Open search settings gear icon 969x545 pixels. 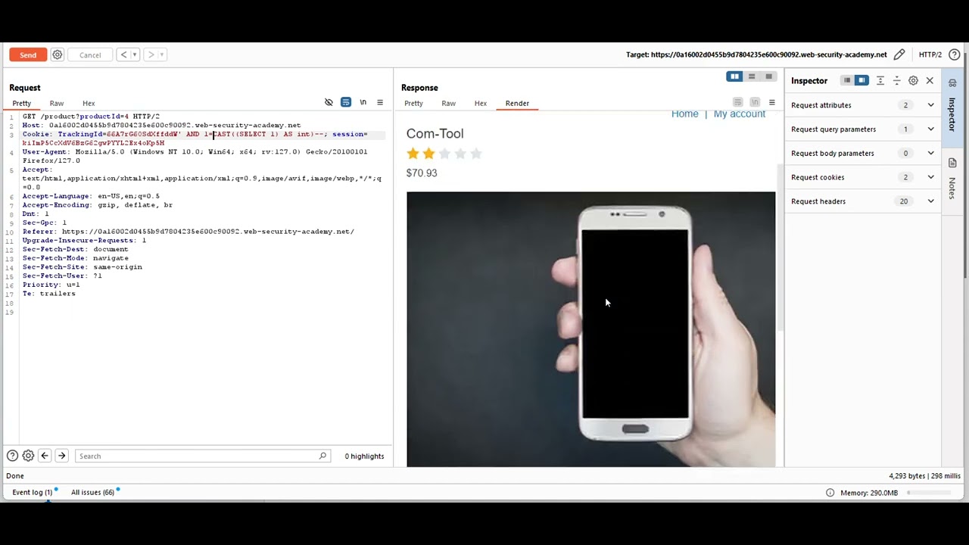[28, 456]
